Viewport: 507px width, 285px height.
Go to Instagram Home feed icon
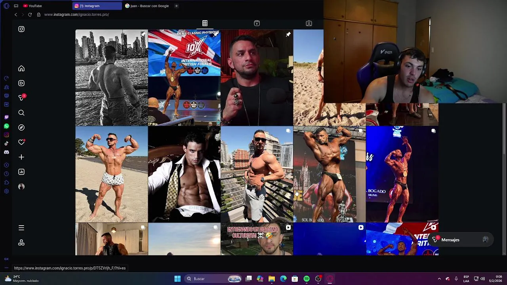[21, 68]
